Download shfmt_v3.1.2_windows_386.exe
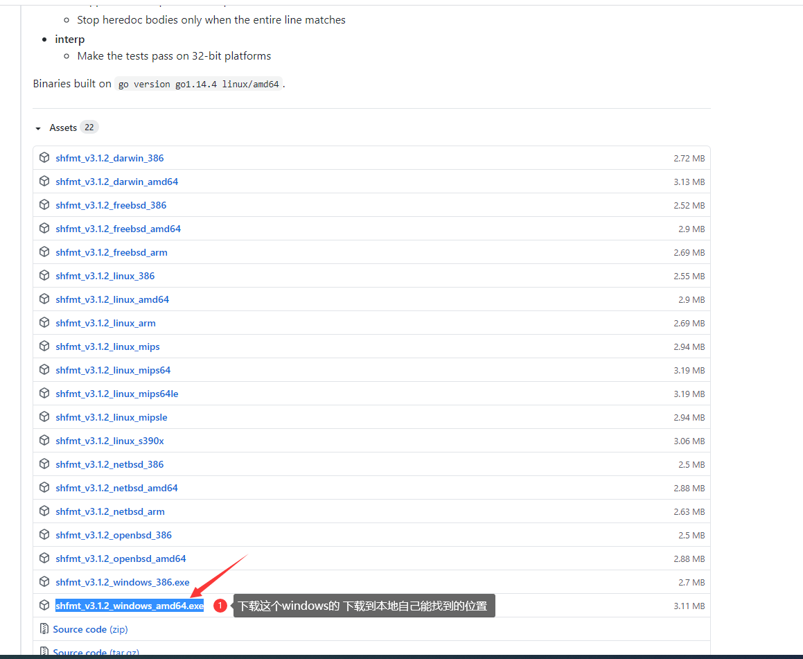 (123, 582)
